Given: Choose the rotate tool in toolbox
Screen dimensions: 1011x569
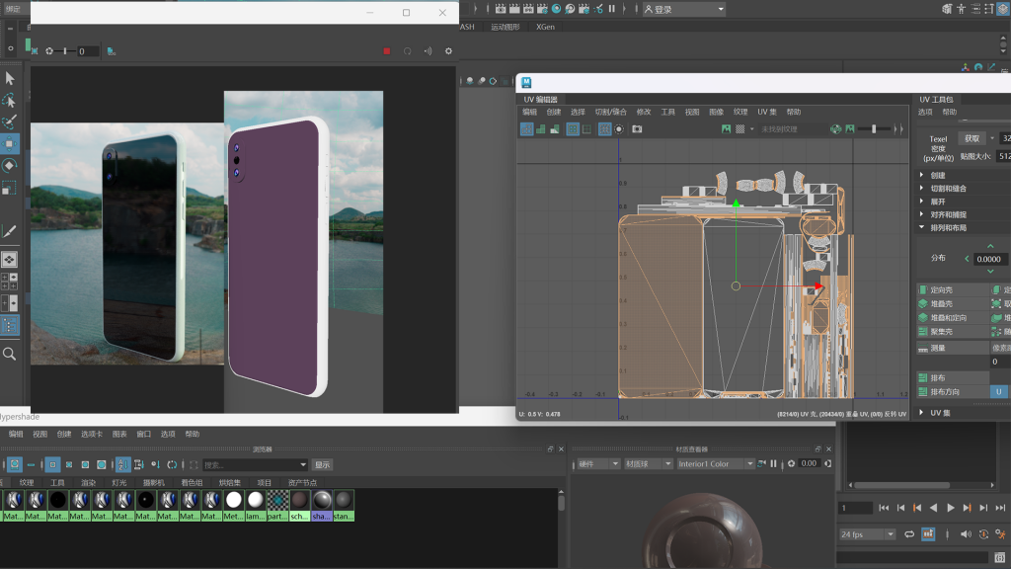Looking at the screenshot, I should click(10, 166).
